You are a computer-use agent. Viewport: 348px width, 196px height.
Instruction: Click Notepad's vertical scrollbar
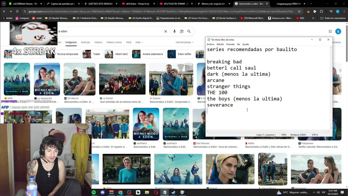click(331, 88)
